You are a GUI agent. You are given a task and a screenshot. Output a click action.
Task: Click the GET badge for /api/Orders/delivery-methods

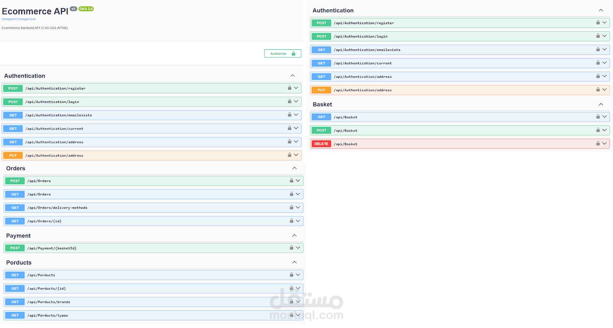point(15,208)
